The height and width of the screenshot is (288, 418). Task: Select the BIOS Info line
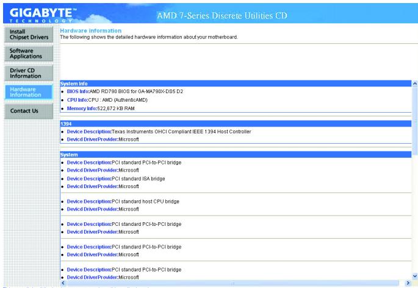point(124,91)
